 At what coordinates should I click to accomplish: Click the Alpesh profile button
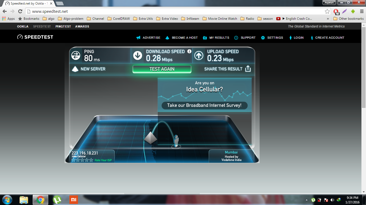tap(329, 2)
